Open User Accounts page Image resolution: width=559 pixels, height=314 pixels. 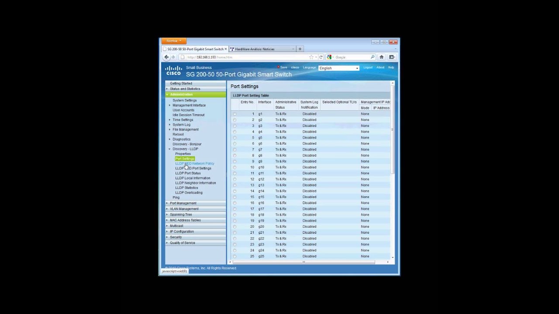coord(183,110)
